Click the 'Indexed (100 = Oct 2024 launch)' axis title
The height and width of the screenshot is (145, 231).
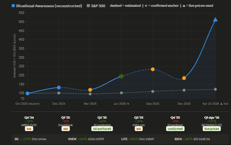[x=14, y=56]
